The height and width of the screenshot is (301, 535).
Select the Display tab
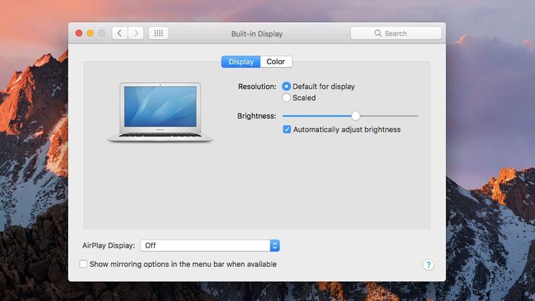(x=241, y=62)
